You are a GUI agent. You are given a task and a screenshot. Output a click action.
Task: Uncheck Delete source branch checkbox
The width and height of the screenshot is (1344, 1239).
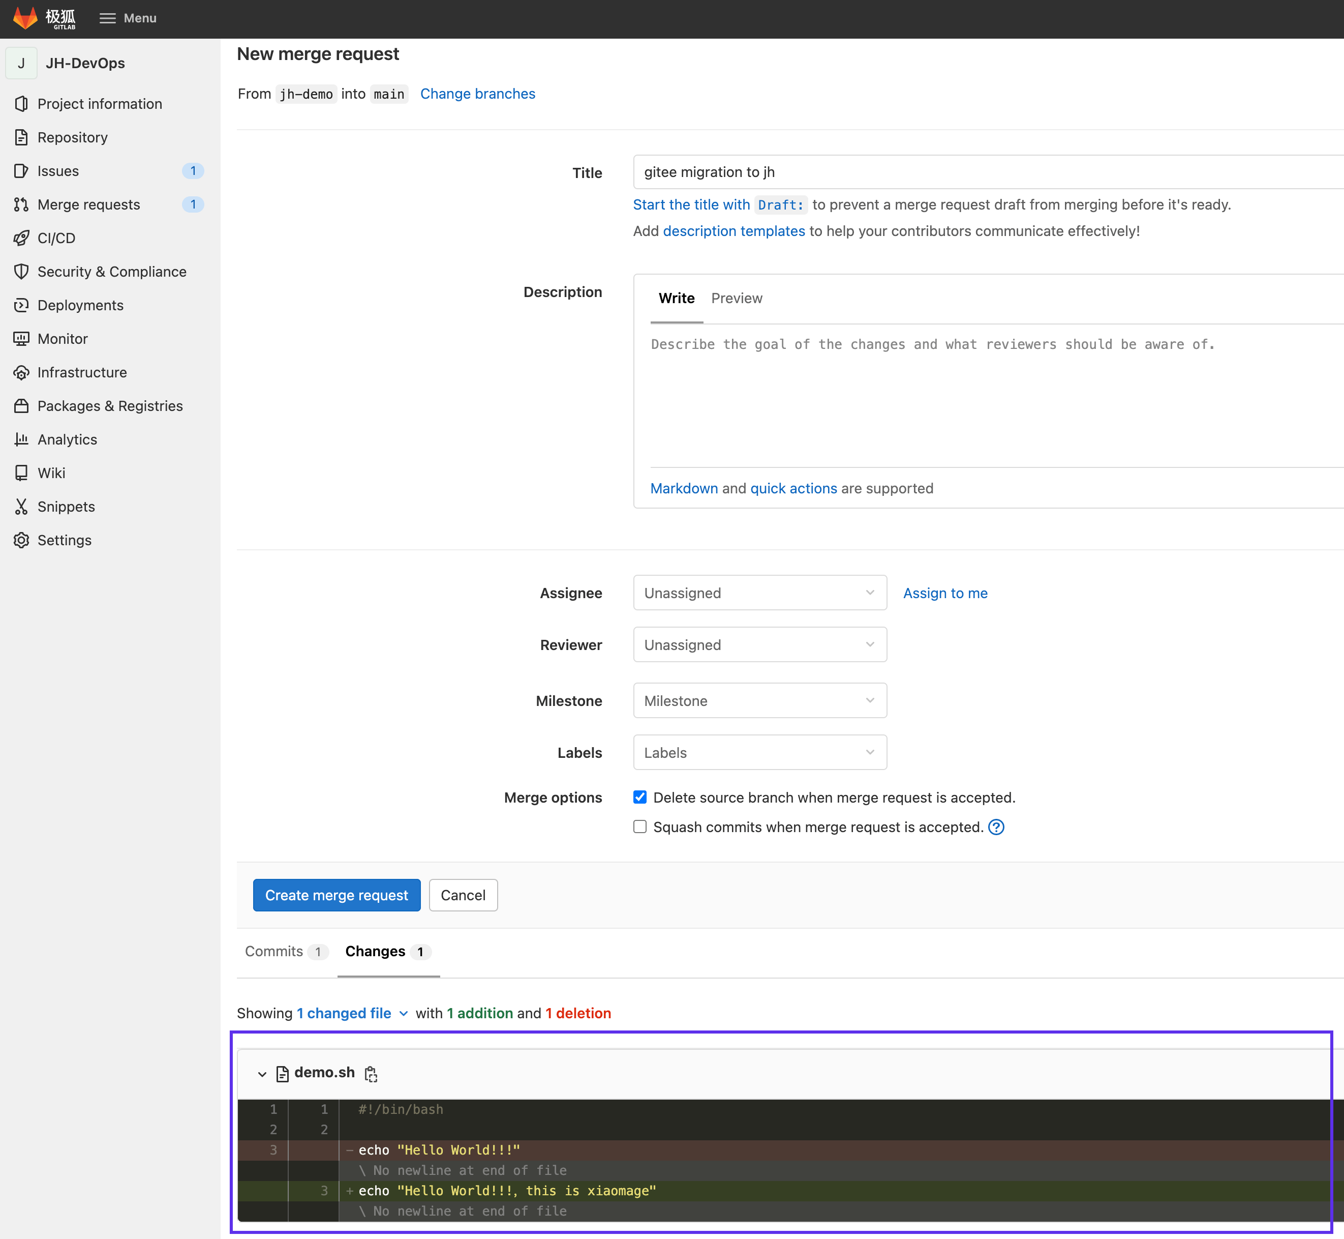(640, 797)
